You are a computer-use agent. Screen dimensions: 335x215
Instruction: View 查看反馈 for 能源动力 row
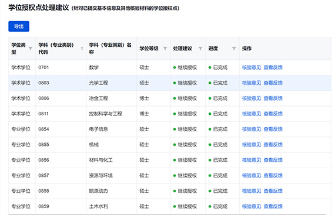coord(273,191)
